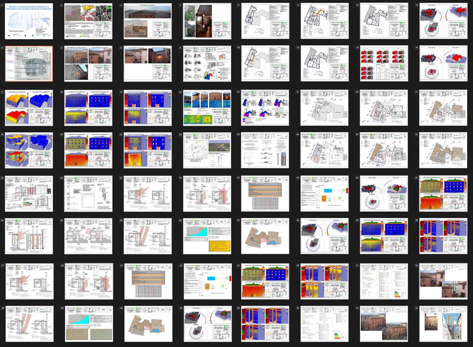Select slide 35 'Schema Tipo Infisso' thumbnail
This screenshot has height=347, width=473.
click(88, 194)
